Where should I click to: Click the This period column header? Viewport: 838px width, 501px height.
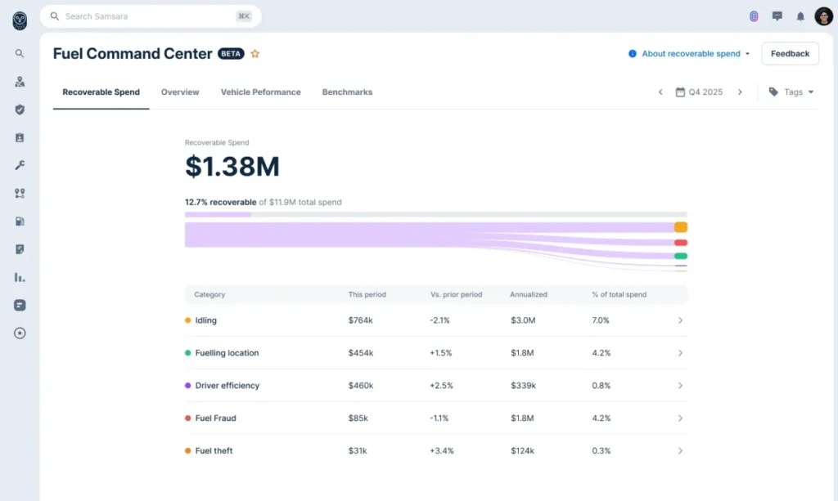(x=367, y=294)
